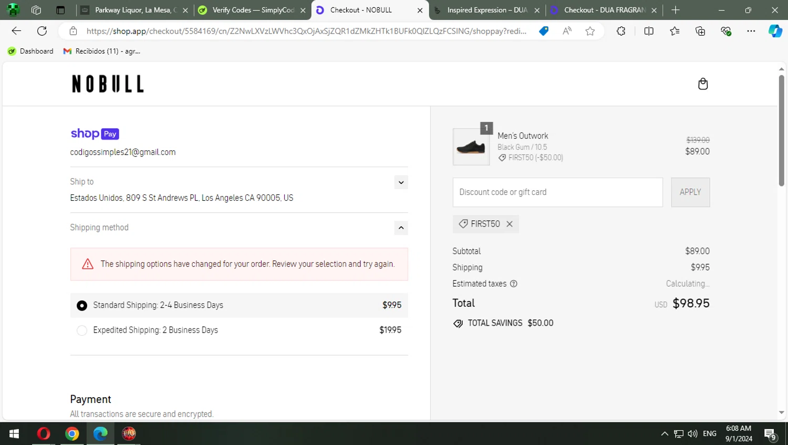Click the Men's Outwork shoe thumbnail
The image size is (788, 445).
[x=471, y=147]
